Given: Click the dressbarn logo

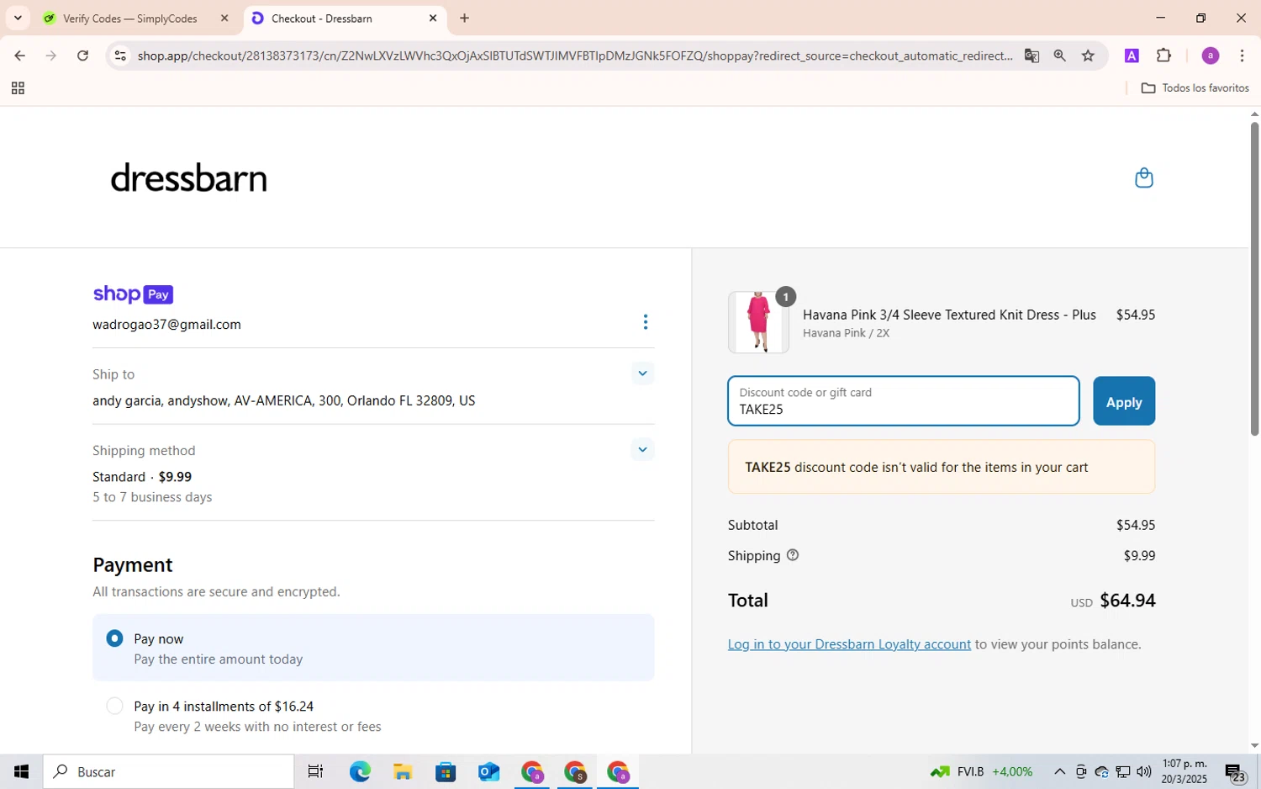Looking at the screenshot, I should click(189, 177).
